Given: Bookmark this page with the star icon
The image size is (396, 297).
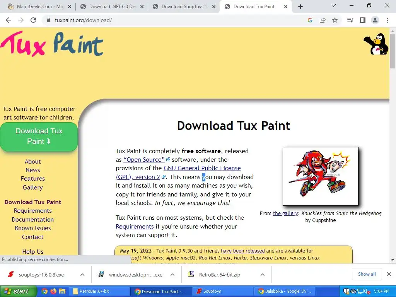Looking at the screenshot, I should point(335,20).
